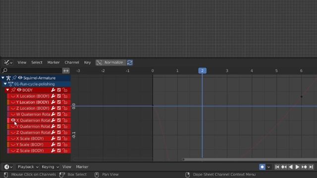Screen dimensions: 317x178
Task: Open the Graph Editor Marker menu
Action: tap(53, 63)
